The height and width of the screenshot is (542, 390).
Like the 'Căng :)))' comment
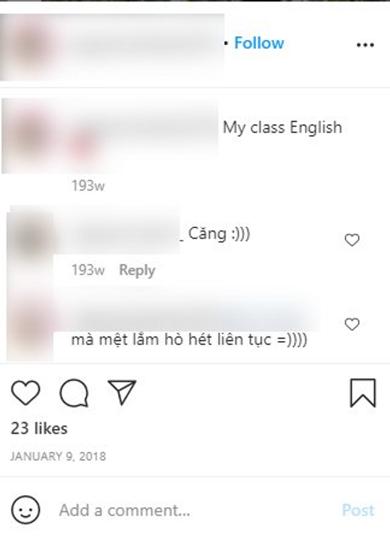pyautogui.click(x=352, y=240)
